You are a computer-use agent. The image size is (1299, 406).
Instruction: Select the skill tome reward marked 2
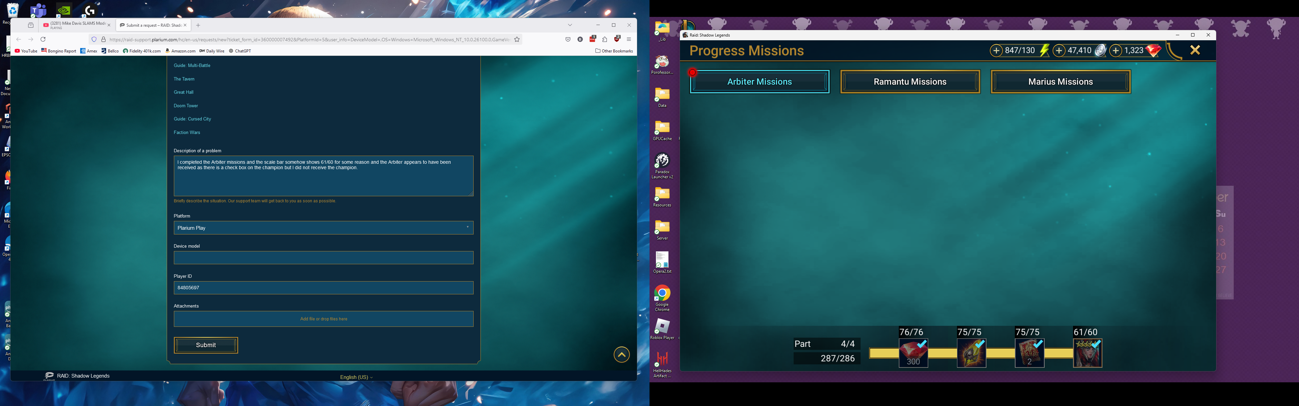click(1029, 353)
